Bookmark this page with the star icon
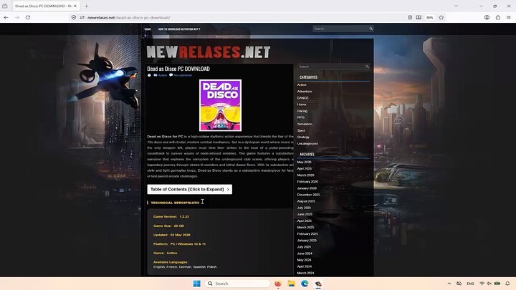This screenshot has height=290, width=516. (441, 17)
